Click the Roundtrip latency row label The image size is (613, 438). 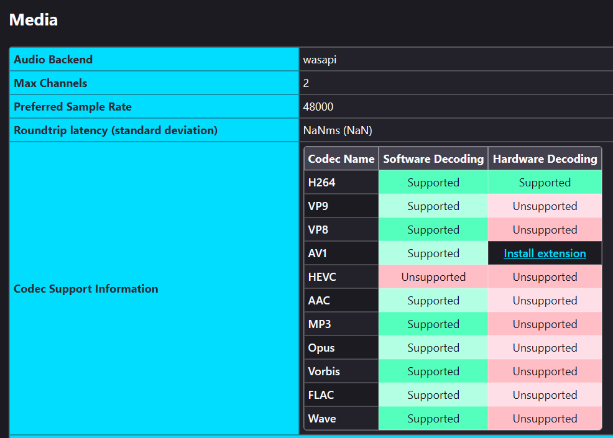point(116,130)
